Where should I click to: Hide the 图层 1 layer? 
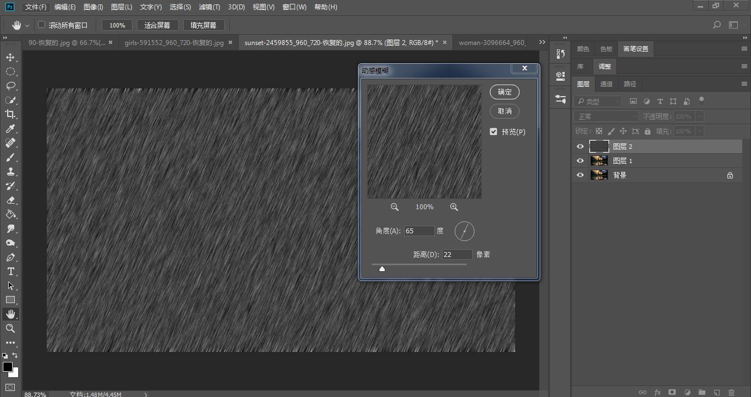[x=580, y=161]
